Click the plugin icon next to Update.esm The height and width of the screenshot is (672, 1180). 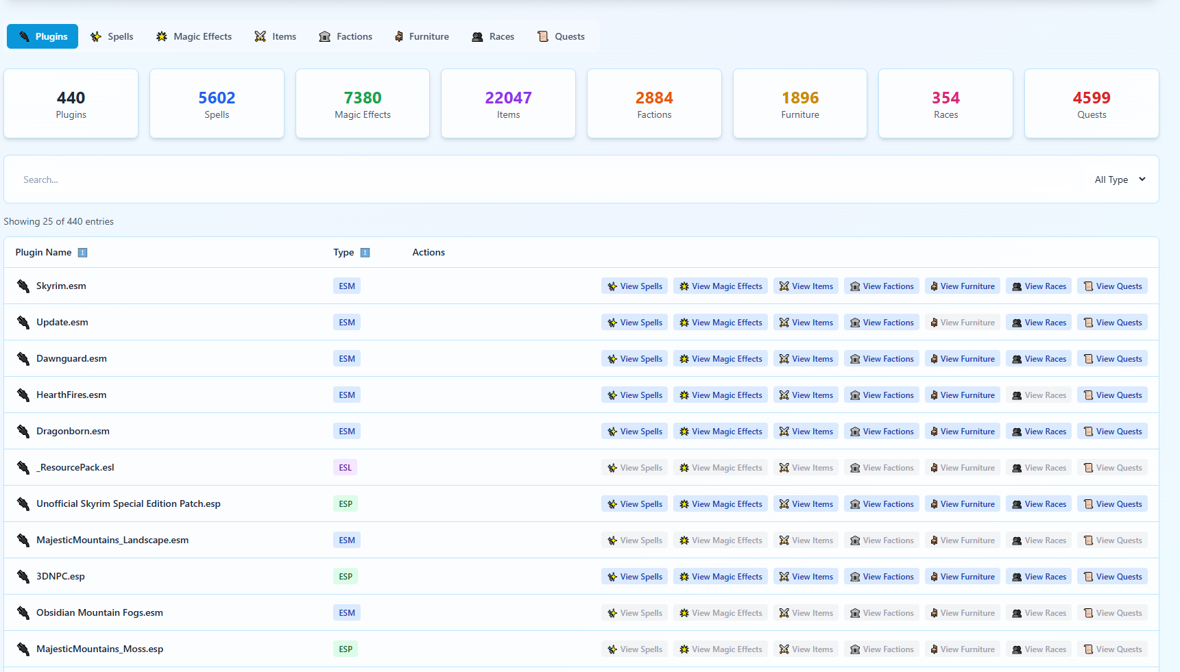tap(23, 323)
